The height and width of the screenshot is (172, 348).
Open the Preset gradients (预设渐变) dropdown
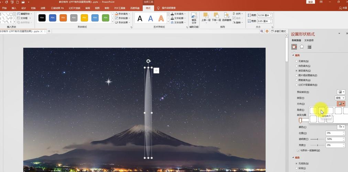pos(341,92)
